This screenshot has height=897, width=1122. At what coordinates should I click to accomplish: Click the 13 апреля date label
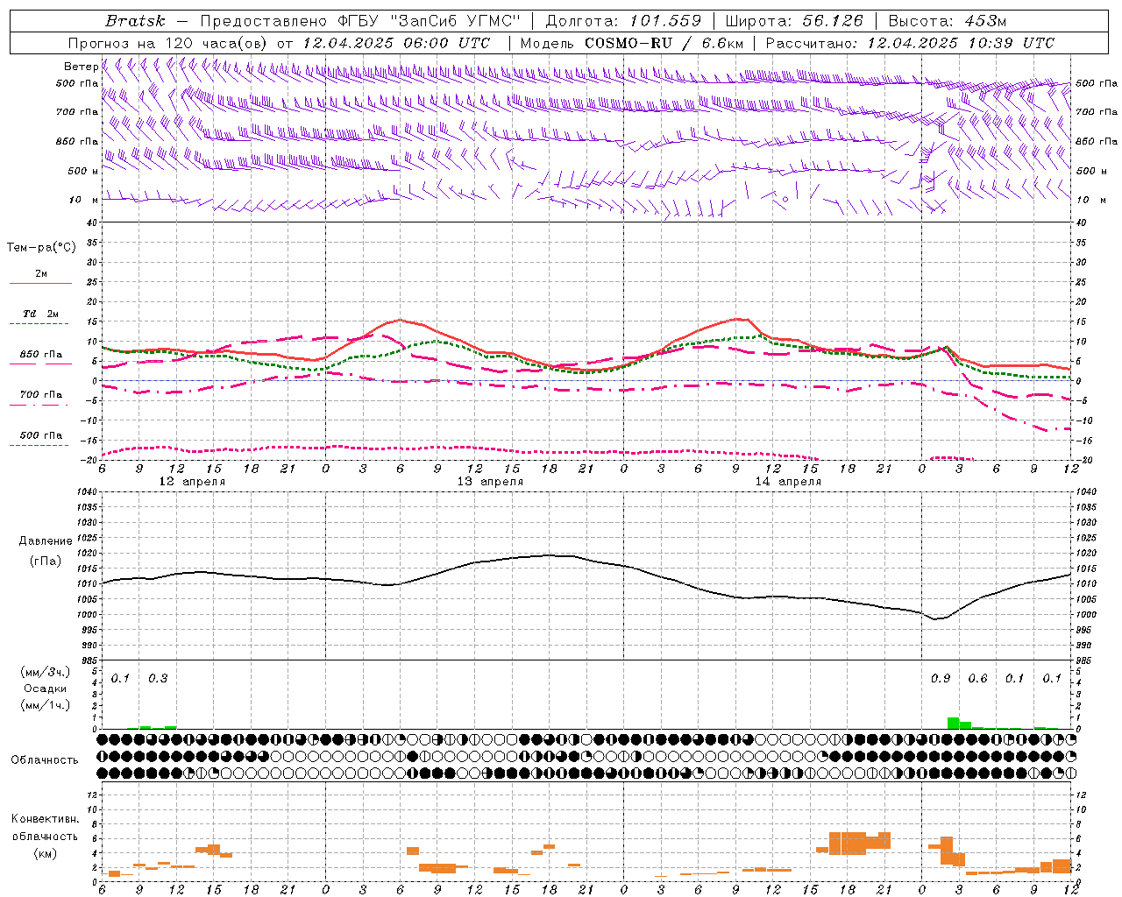click(x=490, y=482)
